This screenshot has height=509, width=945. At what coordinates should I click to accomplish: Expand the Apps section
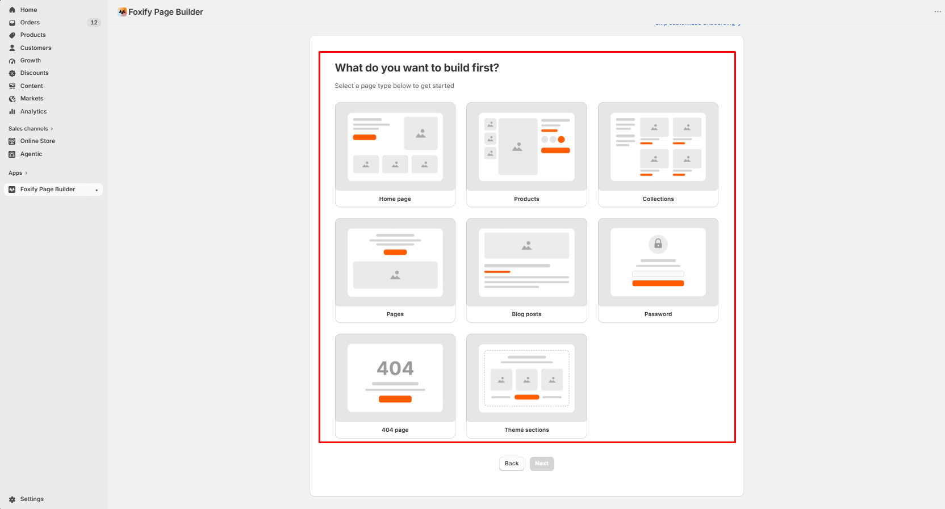click(x=18, y=173)
